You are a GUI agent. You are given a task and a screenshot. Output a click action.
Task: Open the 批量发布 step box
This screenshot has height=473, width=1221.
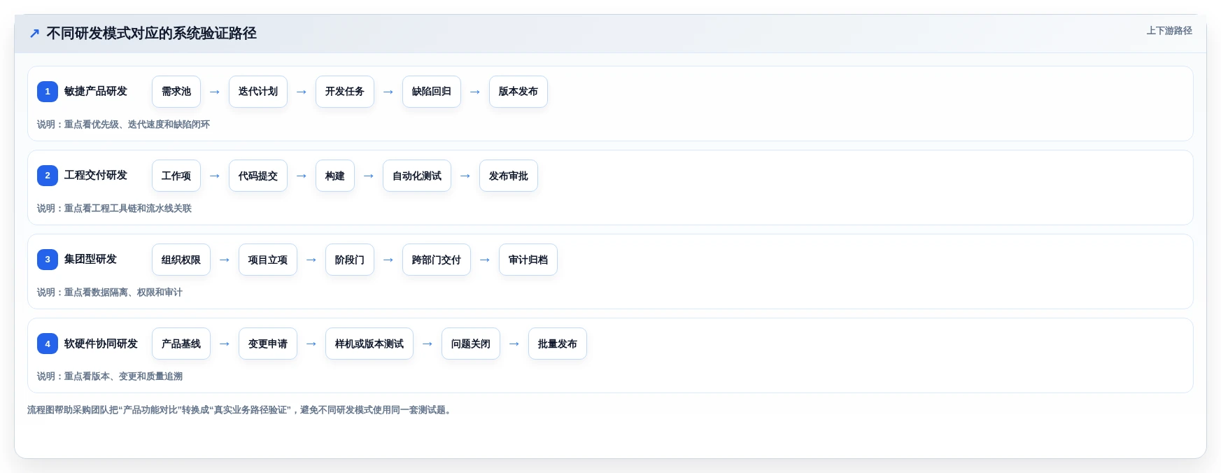pos(558,344)
